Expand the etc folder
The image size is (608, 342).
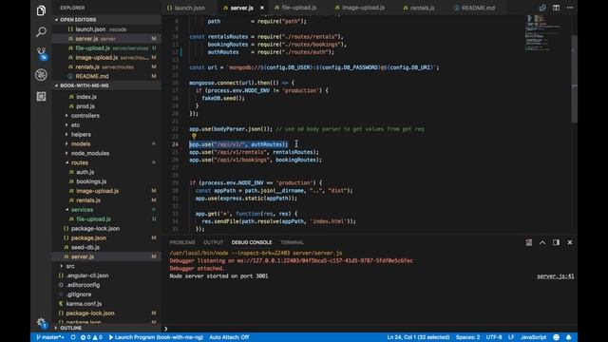[75, 124]
